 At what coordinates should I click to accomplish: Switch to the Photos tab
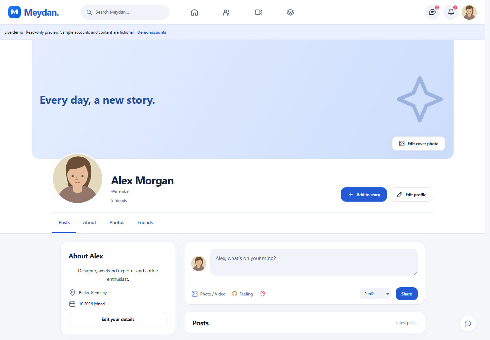(117, 222)
